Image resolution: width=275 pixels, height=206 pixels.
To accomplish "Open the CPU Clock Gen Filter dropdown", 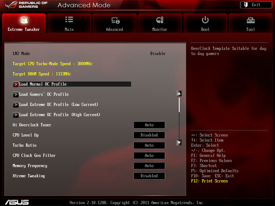I will (149, 156).
